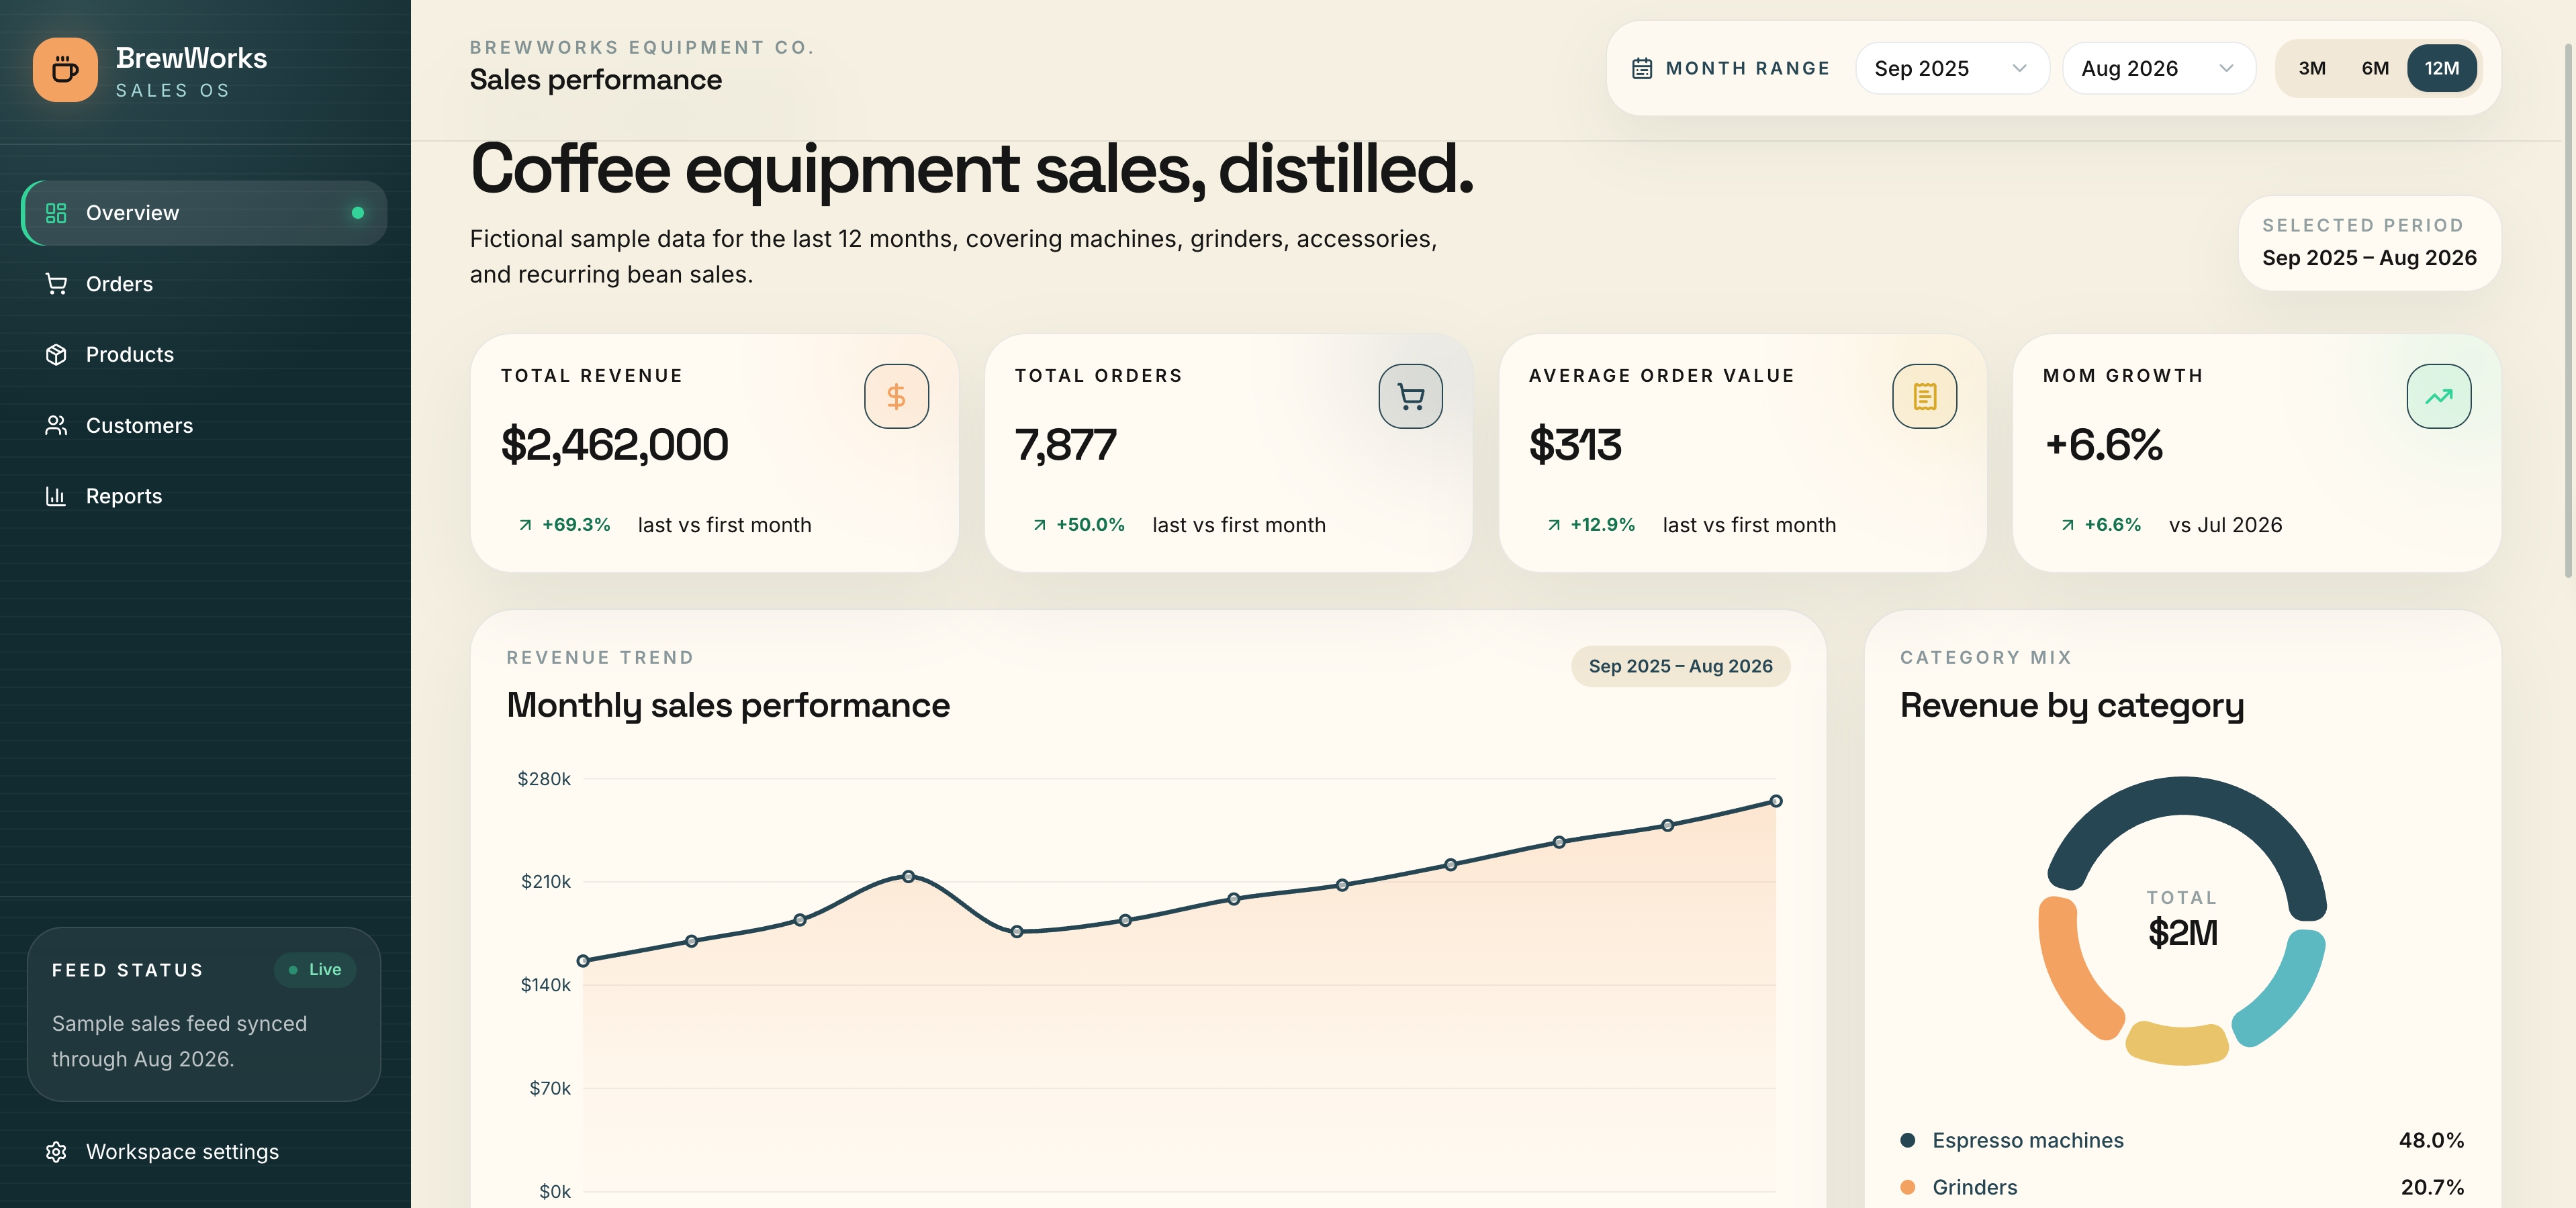The image size is (2576, 1208).
Task: Click the $140k axis label
Action: (x=546, y=985)
